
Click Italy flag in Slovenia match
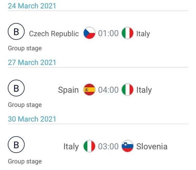click(x=89, y=146)
